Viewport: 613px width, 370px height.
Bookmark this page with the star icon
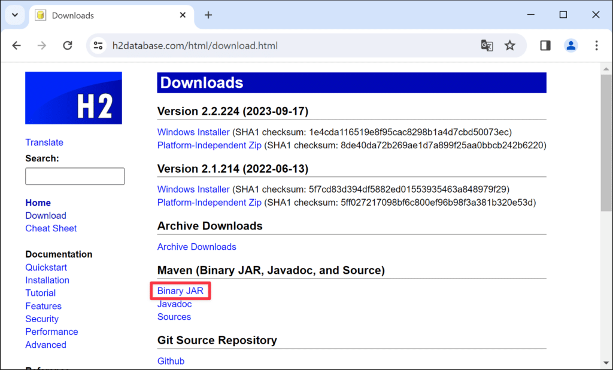pyautogui.click(x=510, y=45)
